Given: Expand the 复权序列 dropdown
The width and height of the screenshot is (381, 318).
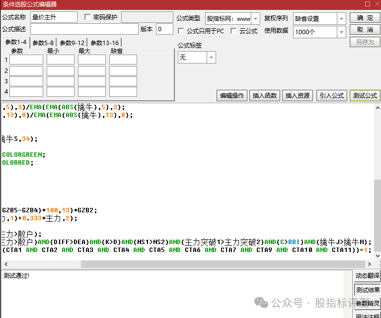Looking at the screenshot, I should pos(341,19).
